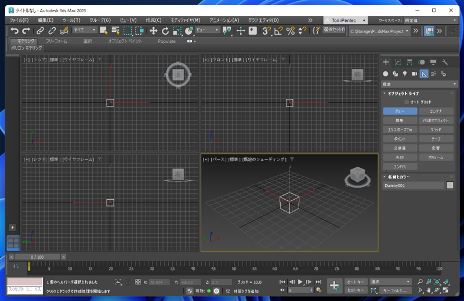Open the モディファイヤ(M) menu

(185, 20)
